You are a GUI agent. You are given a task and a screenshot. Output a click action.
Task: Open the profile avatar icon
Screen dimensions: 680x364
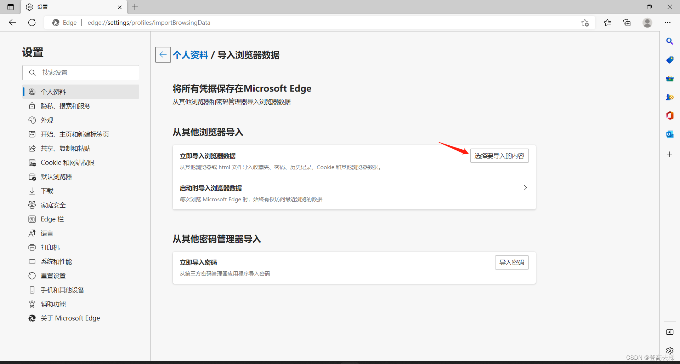[x=647, y=23]
